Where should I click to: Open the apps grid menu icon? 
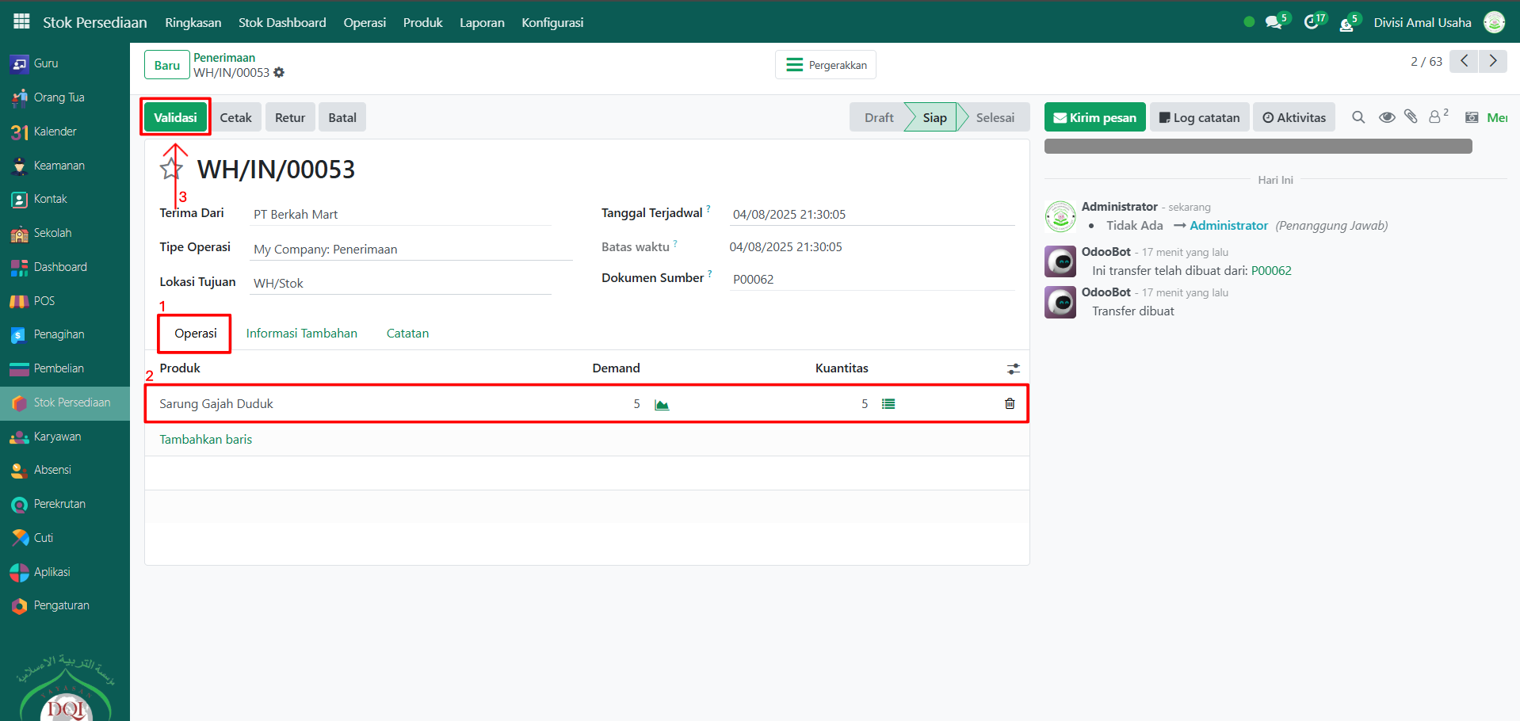[x=21, y=21]
